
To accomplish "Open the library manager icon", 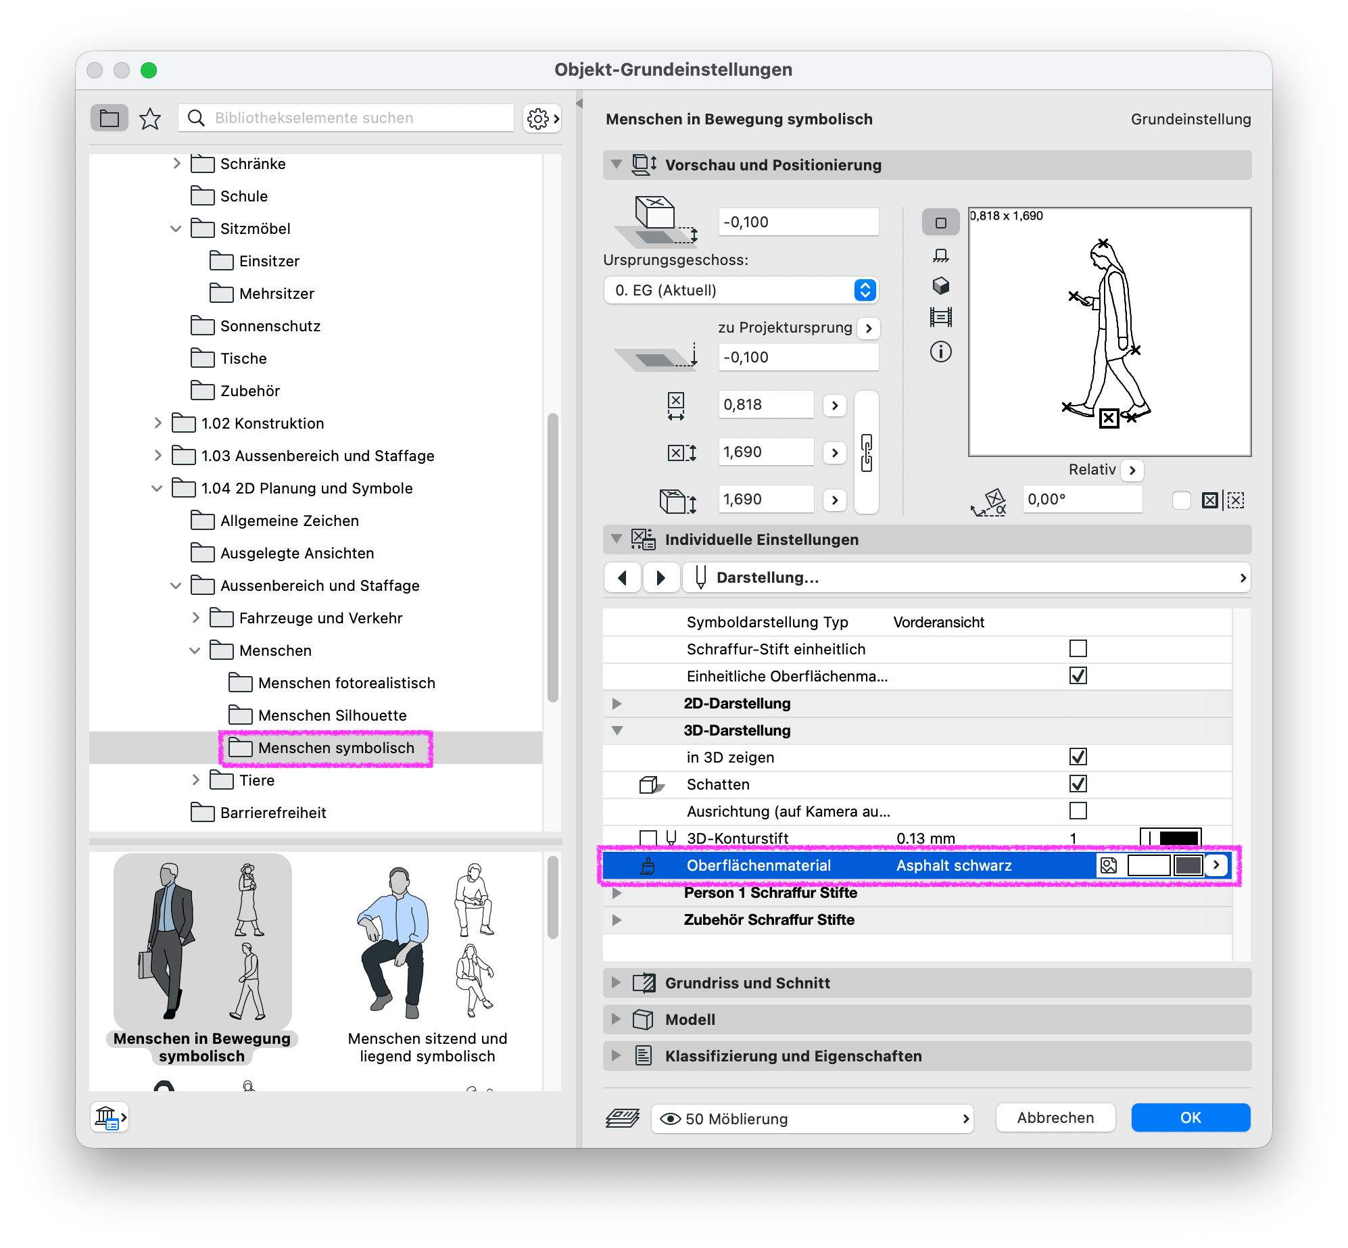I will 109,1118.
